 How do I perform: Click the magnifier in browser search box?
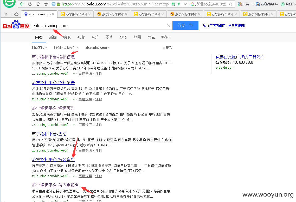230,4
